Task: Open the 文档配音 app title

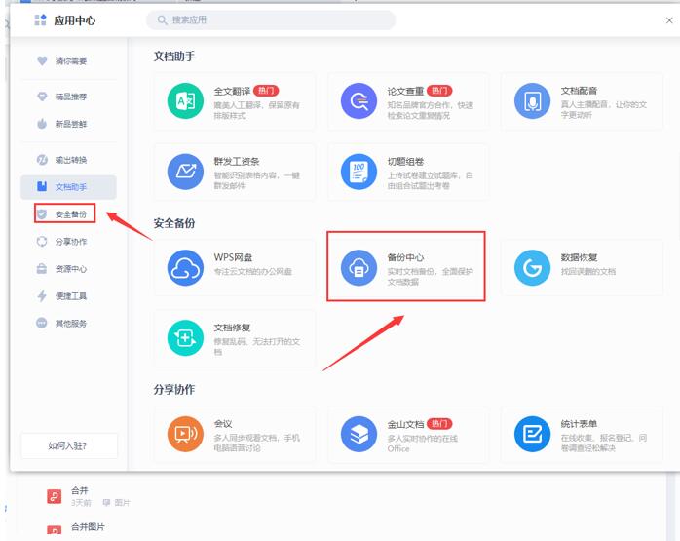Action: [579, 91]
